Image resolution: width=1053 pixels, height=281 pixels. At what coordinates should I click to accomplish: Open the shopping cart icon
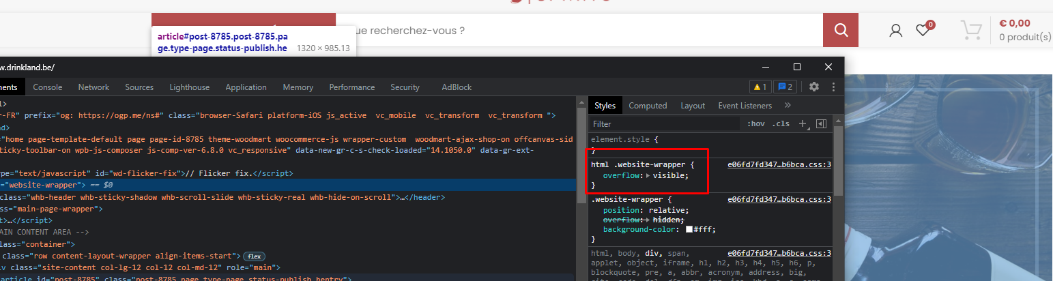coord(970,30)
